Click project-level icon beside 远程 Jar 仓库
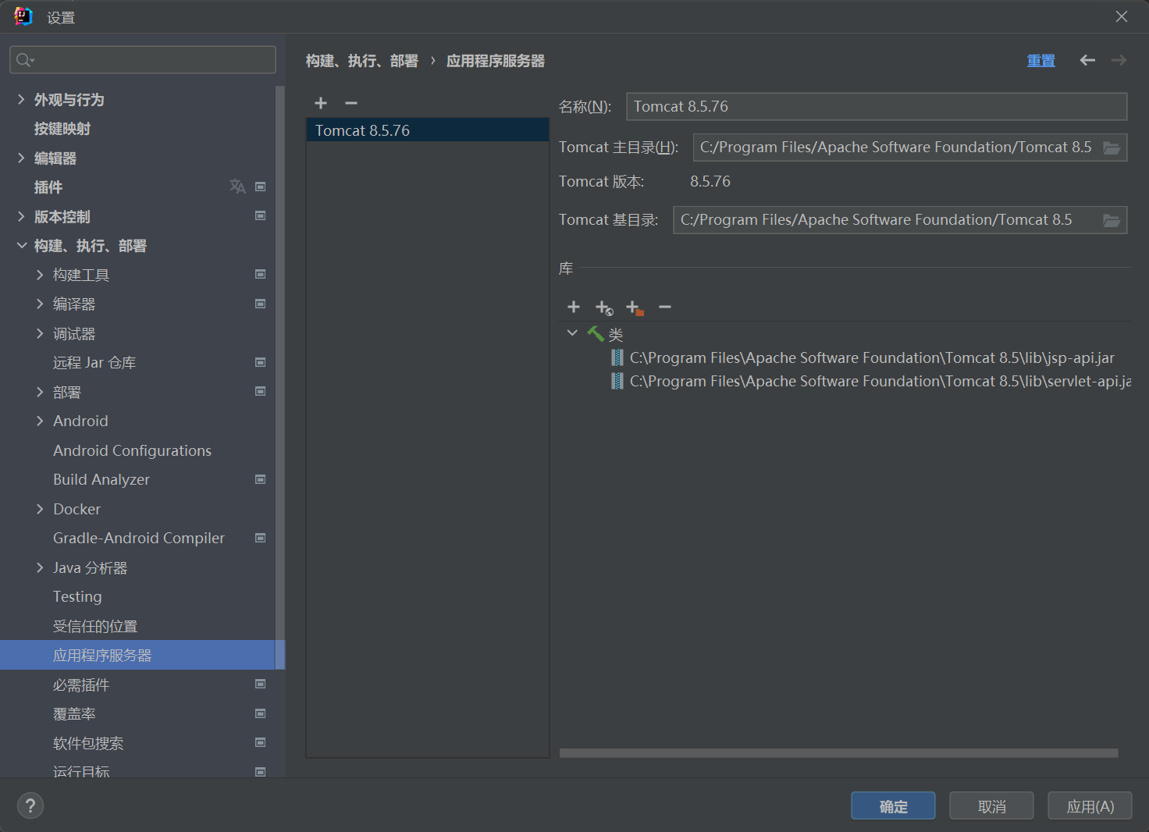Image resolution: width=1149 pixels, height=832 pixels. pyautogui.click(x=261, y=362)
